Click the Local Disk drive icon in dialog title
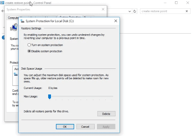Viewport: 192px width, 136px height. 23,21
